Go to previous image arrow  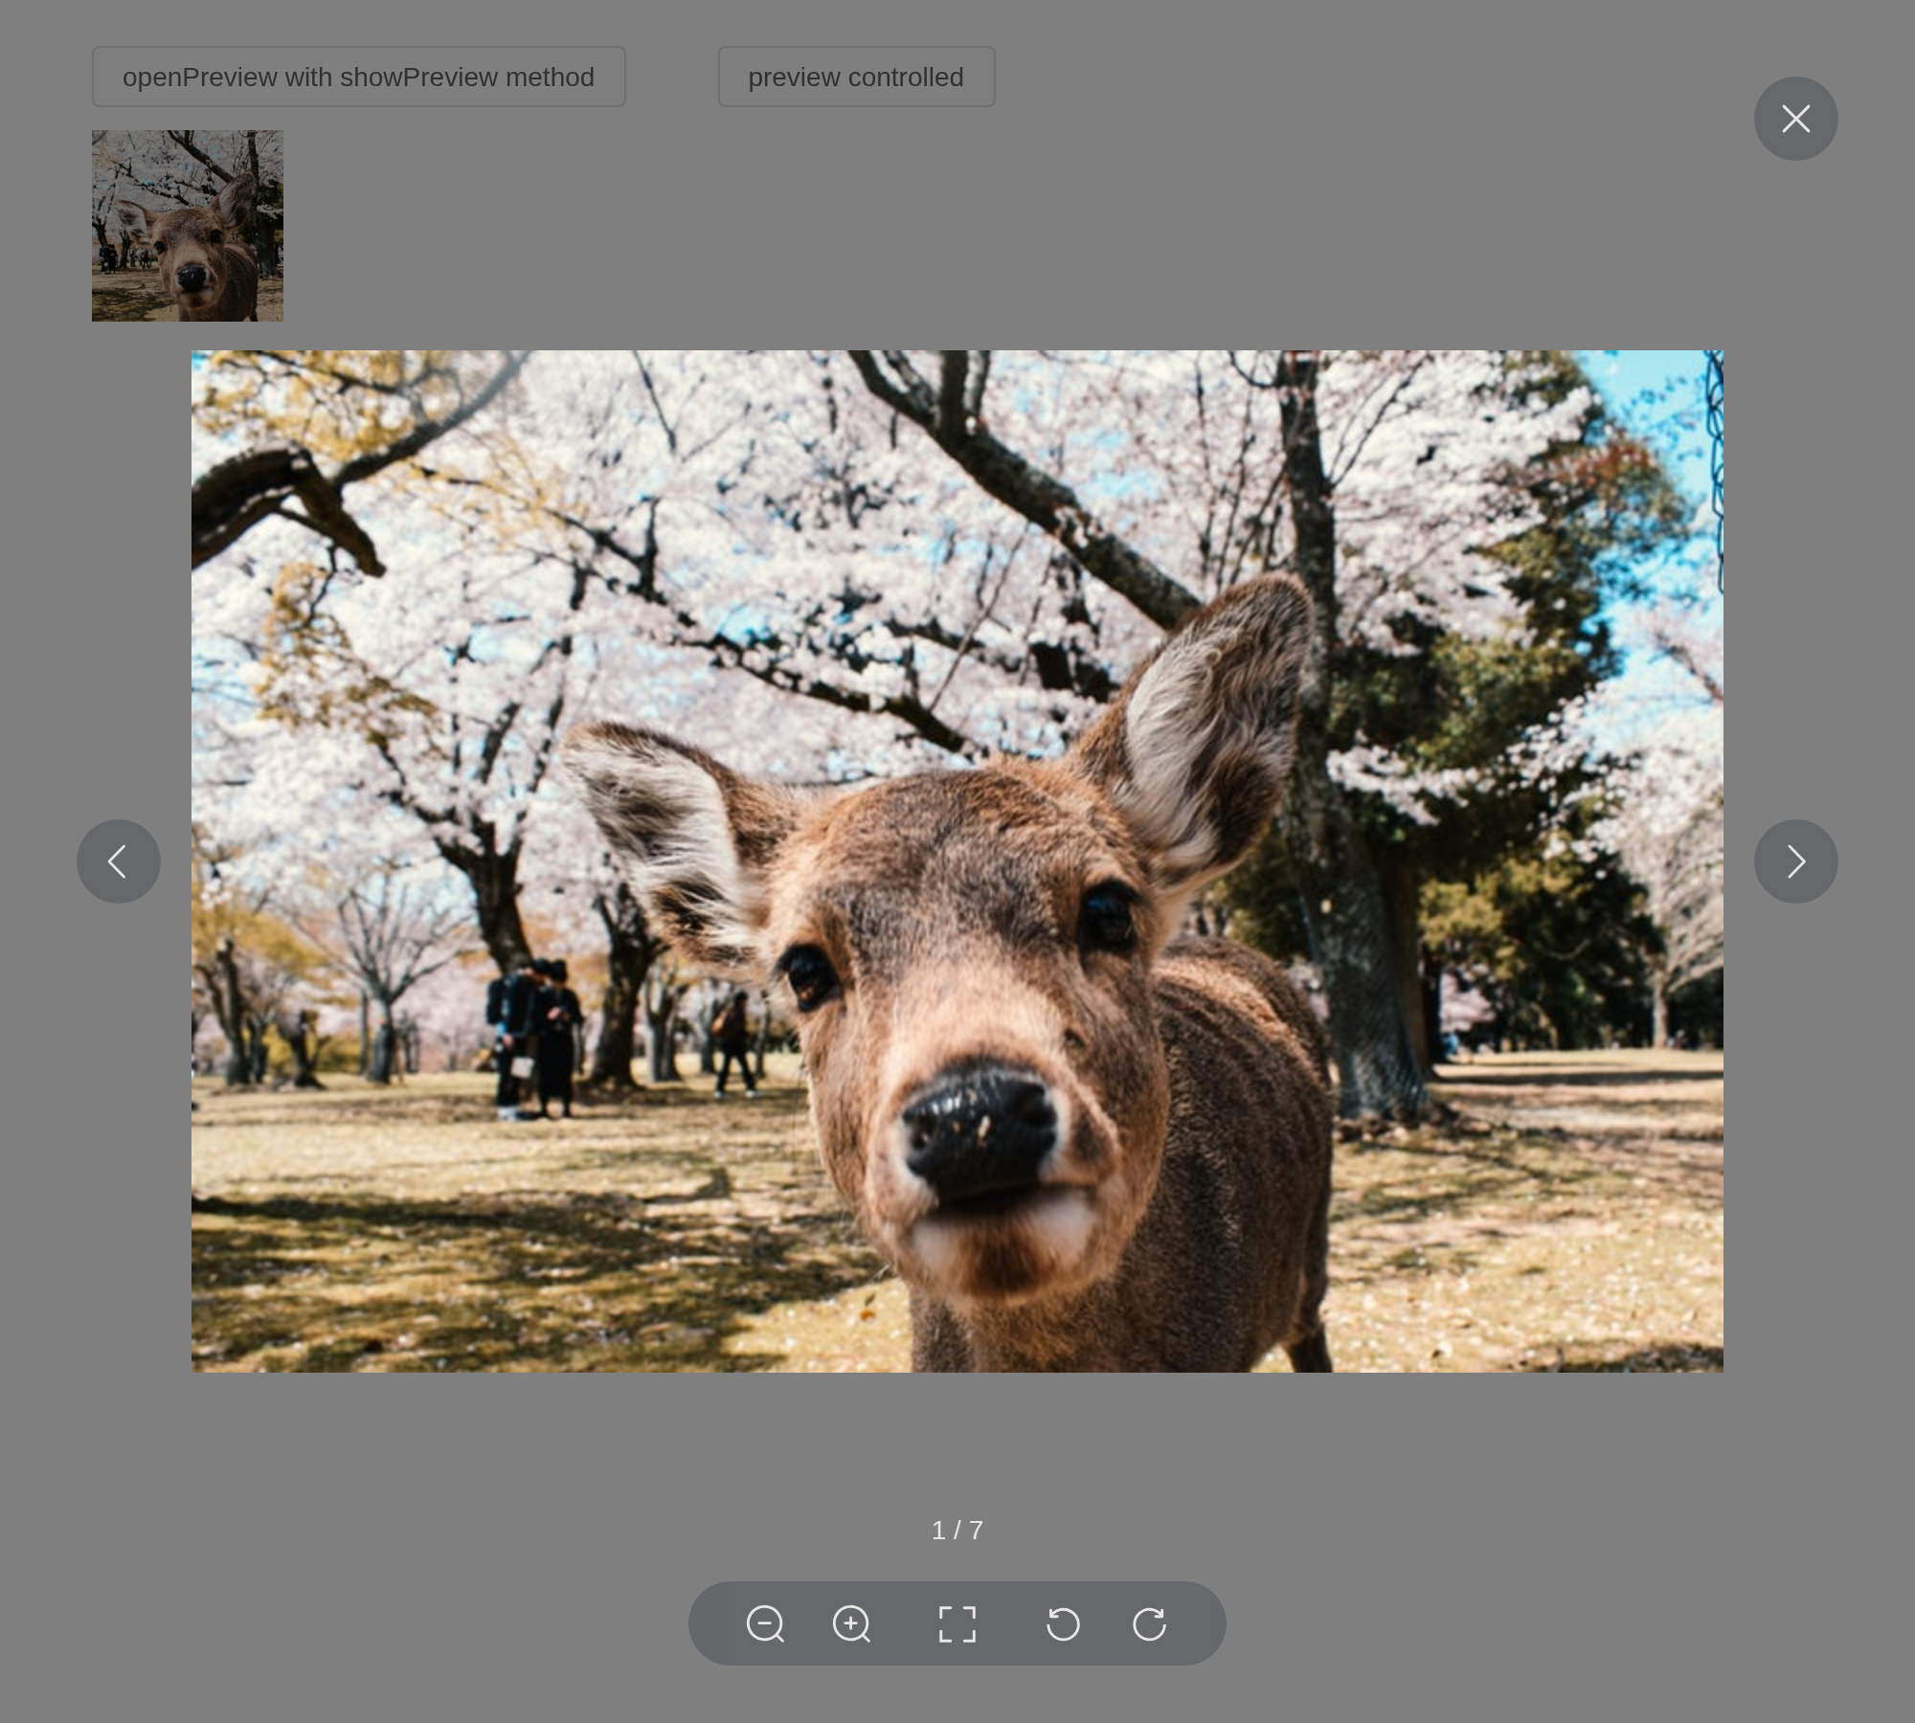tap(119, 861)
